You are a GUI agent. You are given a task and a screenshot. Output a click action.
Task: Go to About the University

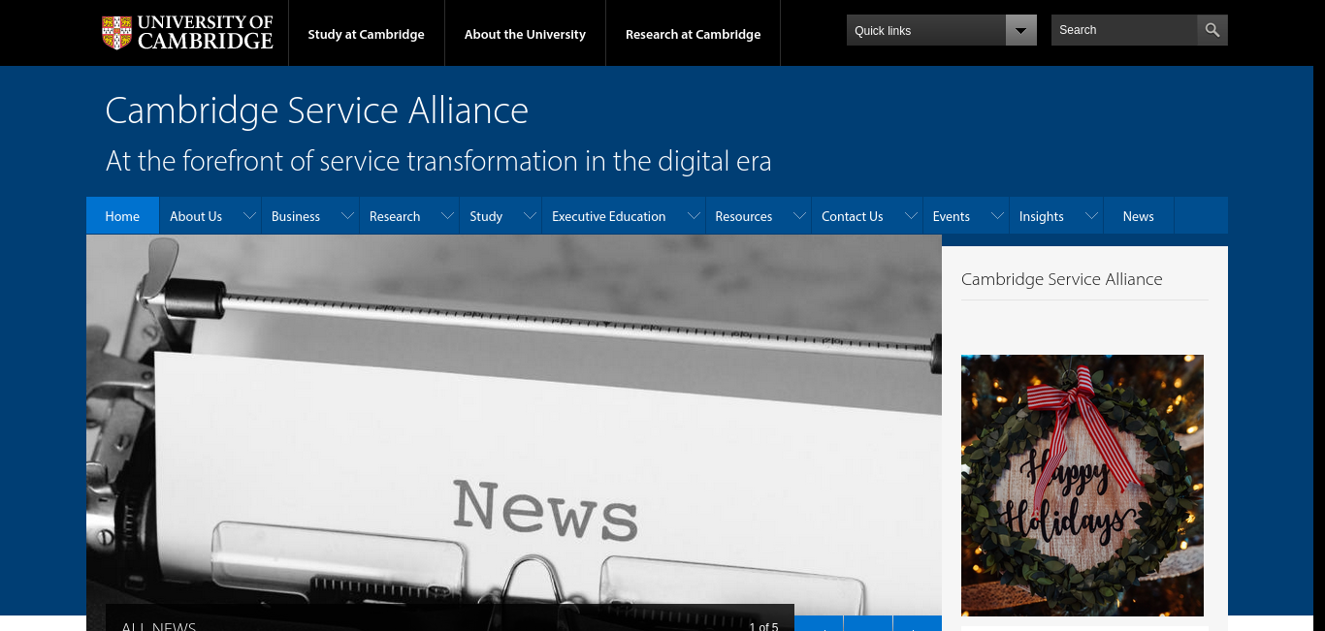525,34
